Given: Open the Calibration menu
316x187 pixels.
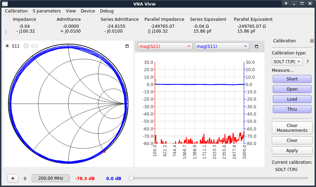Looking at the screenshot, I should 16,11.
